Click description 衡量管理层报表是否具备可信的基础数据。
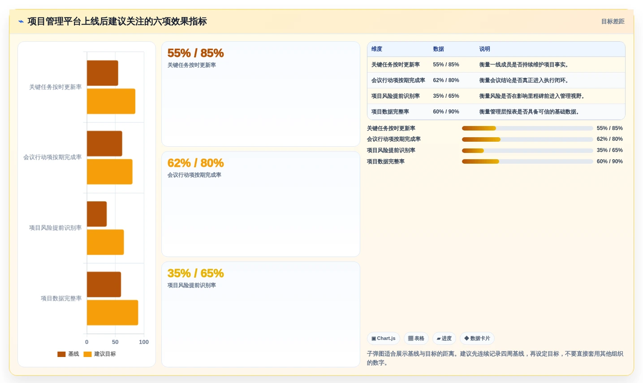The image size is (643, 383). click(x=530, y=112)
